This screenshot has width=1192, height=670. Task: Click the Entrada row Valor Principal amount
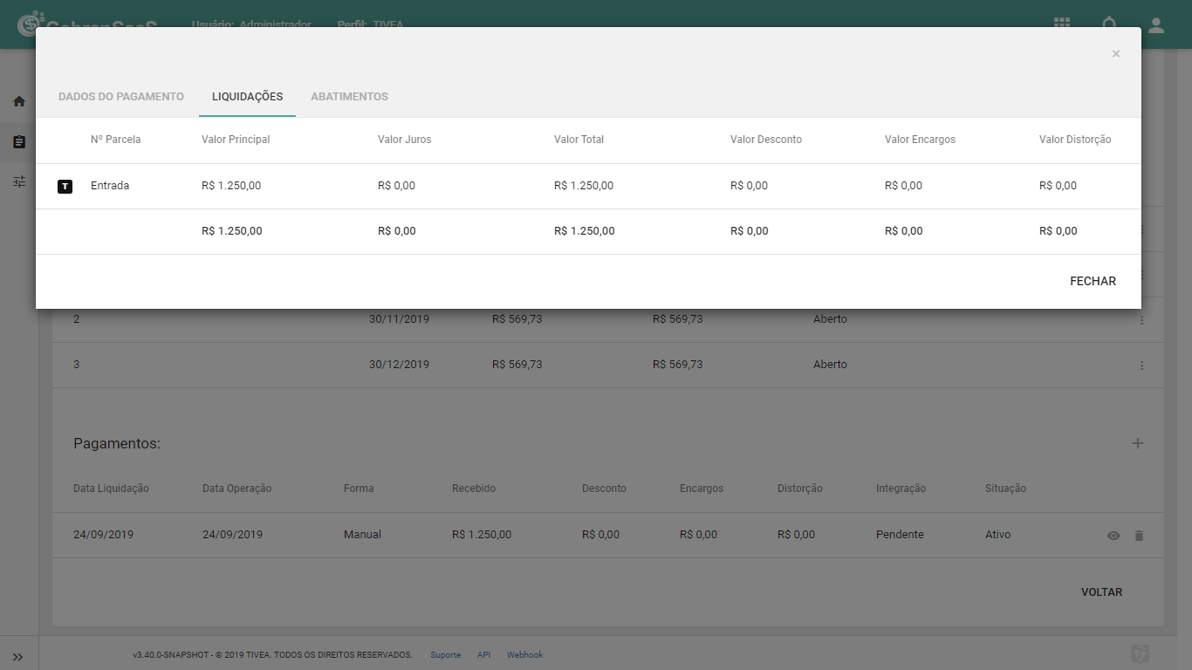click(231, 186)
